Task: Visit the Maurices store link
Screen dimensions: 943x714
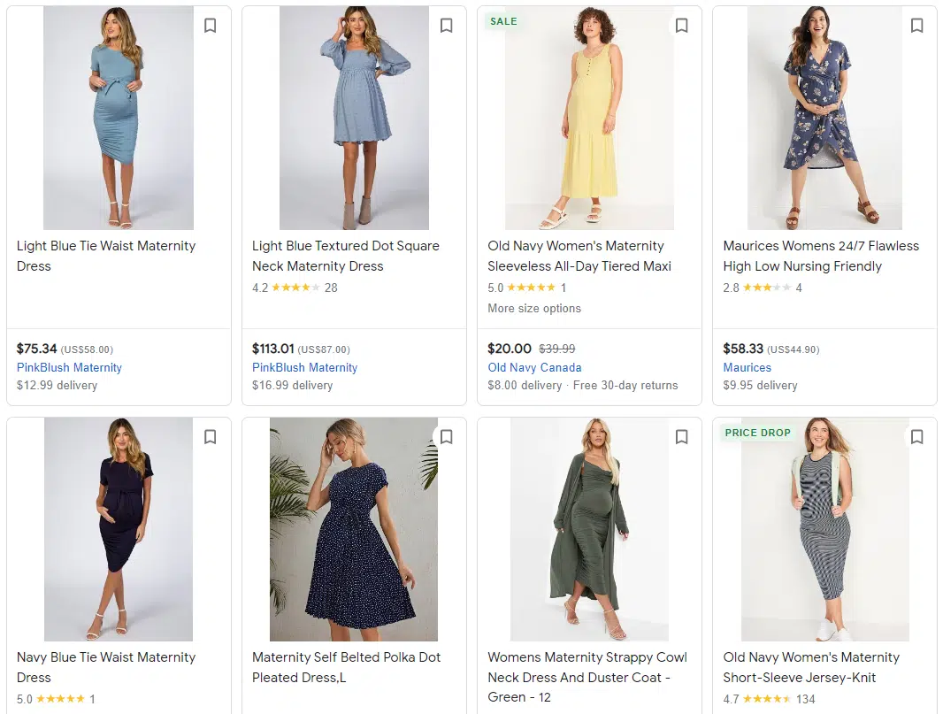Action: [747, 367]
